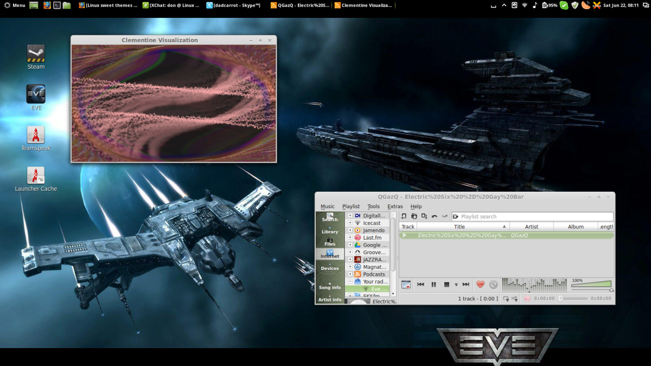This screenshot has width=651, height=366.
Task: Open the Search tab in Clementine sidebar
Action: coord(330,217)
